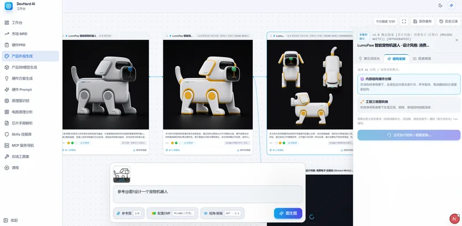The height and width of the screenshot is (226, 462).
Task: Select green color swatch on middle card
Action: [176, 143]
